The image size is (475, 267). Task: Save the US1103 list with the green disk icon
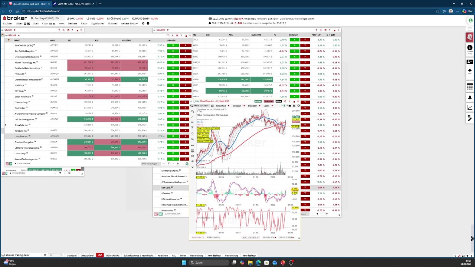point(187,164)
